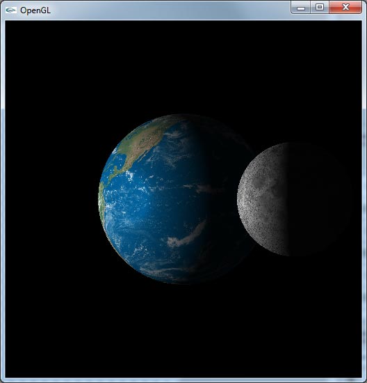Click the "OpenGL" window title text
The width and height of the screenshot is (367, 383).
35,10
